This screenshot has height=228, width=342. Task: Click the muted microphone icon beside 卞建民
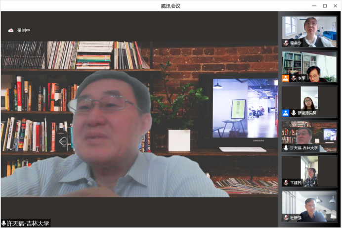(286, 183)
